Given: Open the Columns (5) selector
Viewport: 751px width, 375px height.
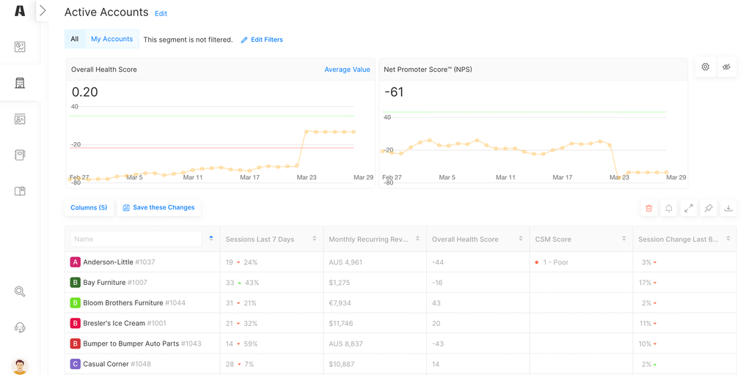Looking at the screenshot, I should 89,208.
